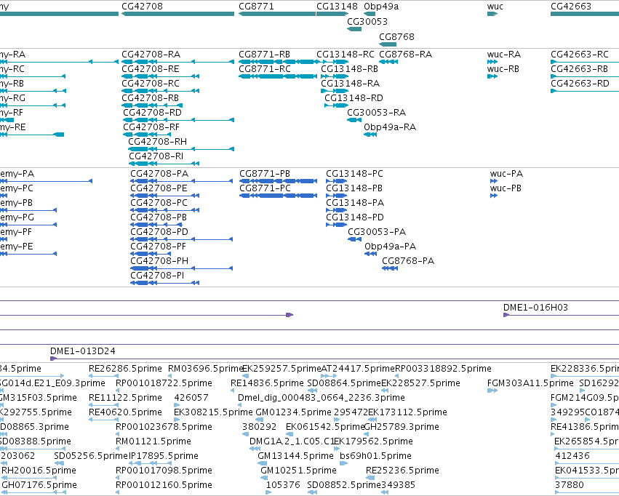This screenshot has width=619, height=496.
Task: Click transcript CG42663-RB
Action: [x=585, y=76]
